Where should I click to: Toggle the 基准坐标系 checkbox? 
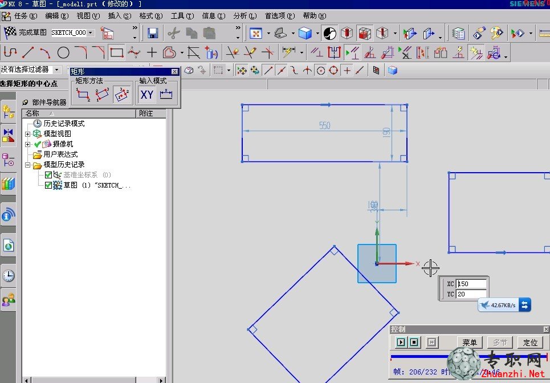[48, 175]
